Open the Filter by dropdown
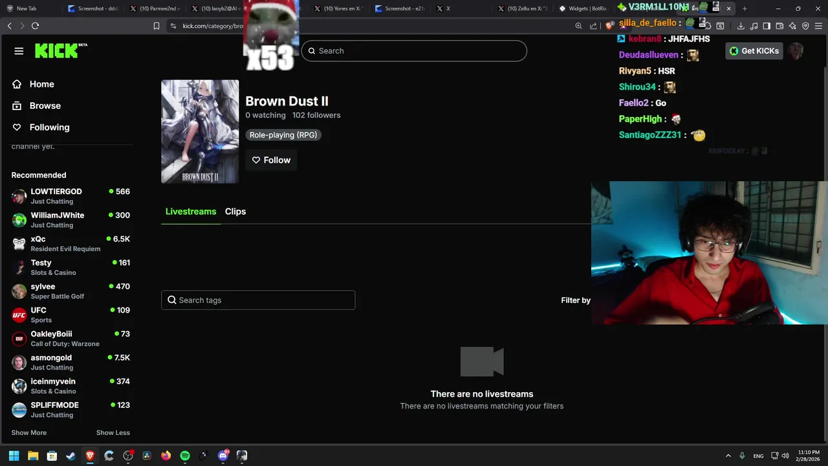 point(576,300)
